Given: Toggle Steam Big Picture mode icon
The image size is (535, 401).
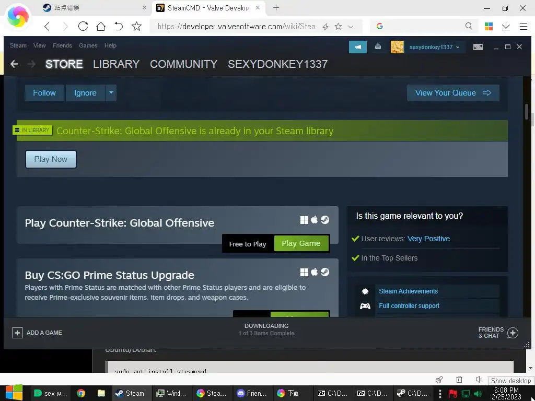Looking at the screenshot, I should [x=478, y=47].
